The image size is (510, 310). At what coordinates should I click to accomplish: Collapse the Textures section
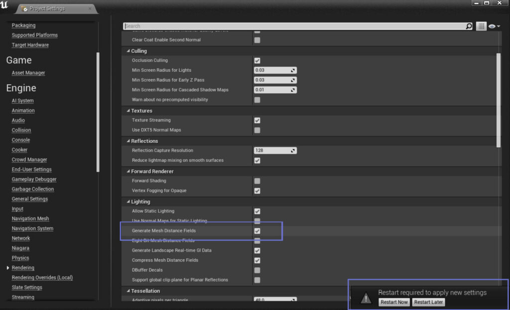[128, 111]
